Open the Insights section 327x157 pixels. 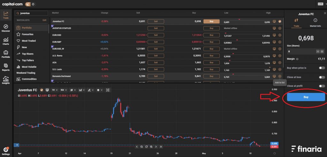tap(6, 80)
